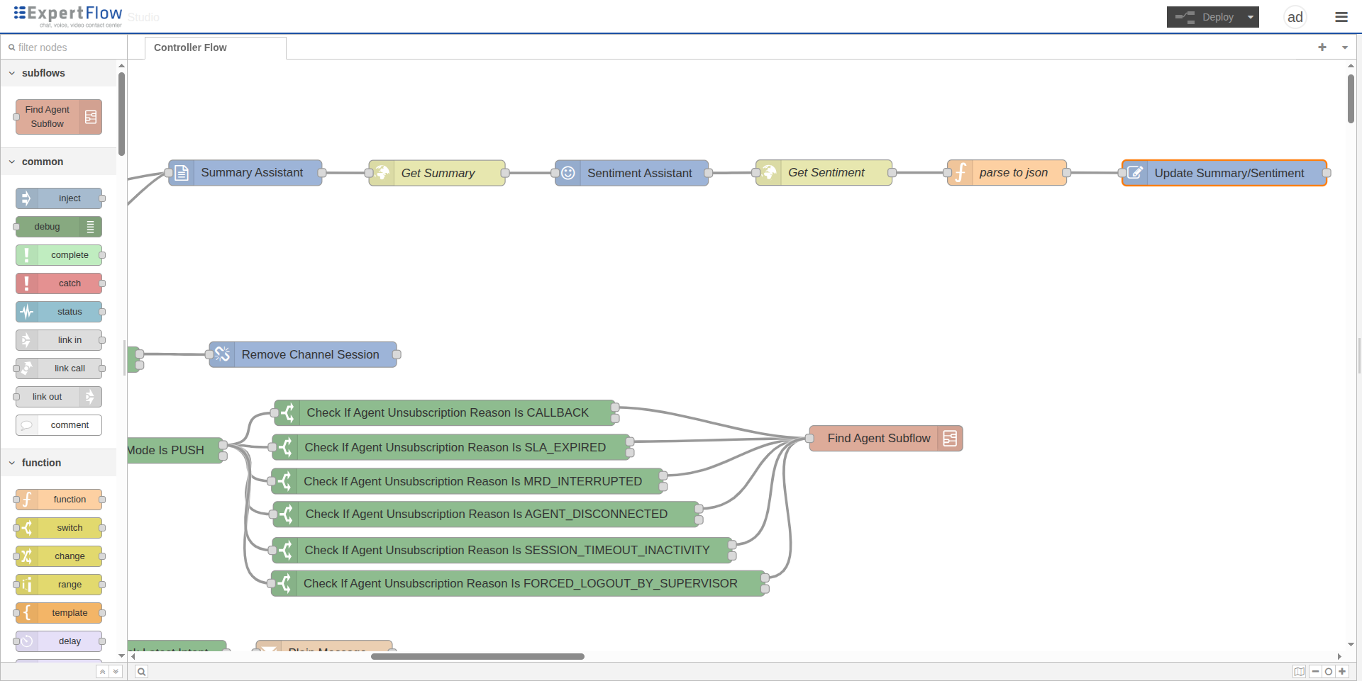
Task: Click the Deploy button
Action: tap(1205, 17)
